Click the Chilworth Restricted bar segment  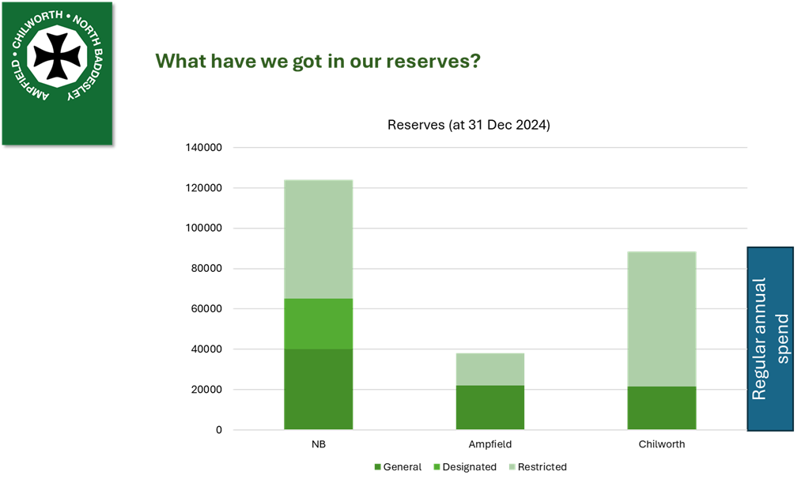(661, 319)
